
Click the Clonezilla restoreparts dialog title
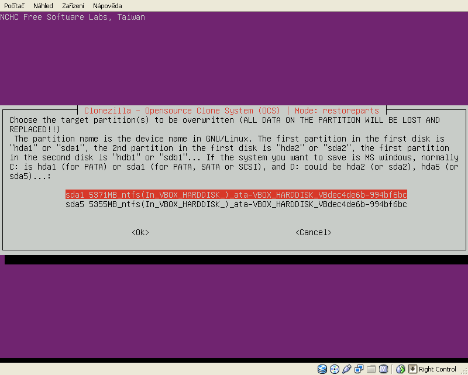[231, 111]
